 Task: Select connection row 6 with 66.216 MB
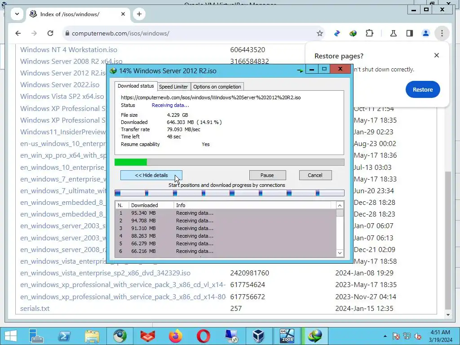tap(226, 251)
